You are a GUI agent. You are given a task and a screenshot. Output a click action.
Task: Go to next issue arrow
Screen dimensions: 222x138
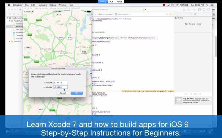(173, 14)
